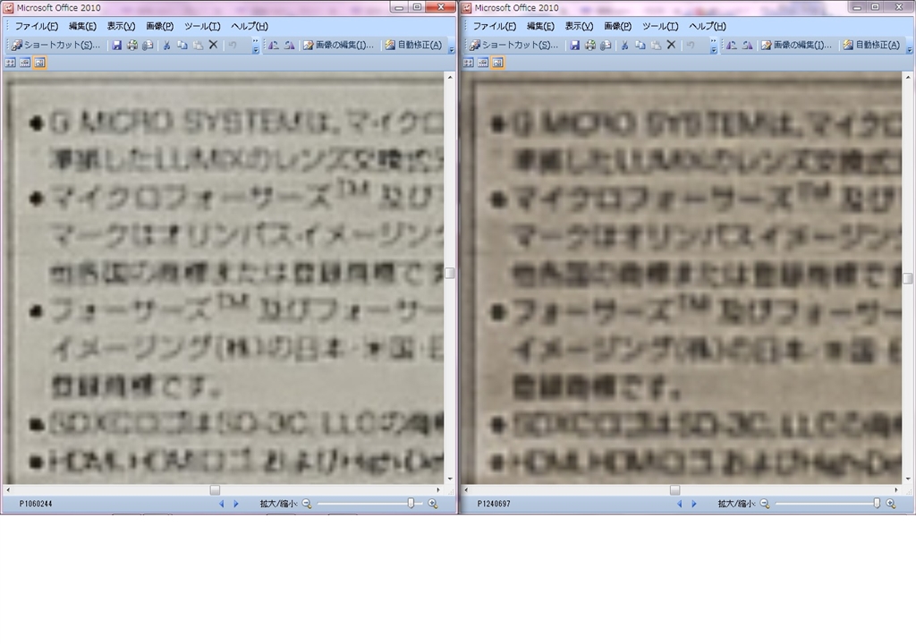Click zoom slider handle in right P1240697 window
The height and width of the screenshot is (644, 916).
point(877,504)
